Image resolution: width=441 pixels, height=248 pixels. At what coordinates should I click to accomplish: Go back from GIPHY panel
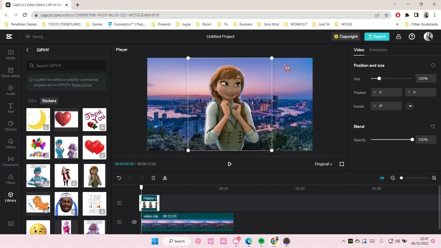(x=28, y=50)
